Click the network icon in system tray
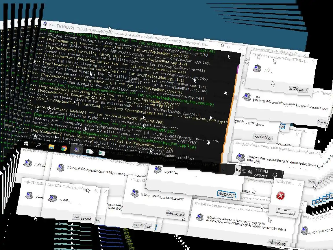This screenshot has height=250, width=333. tap(245, 171)
